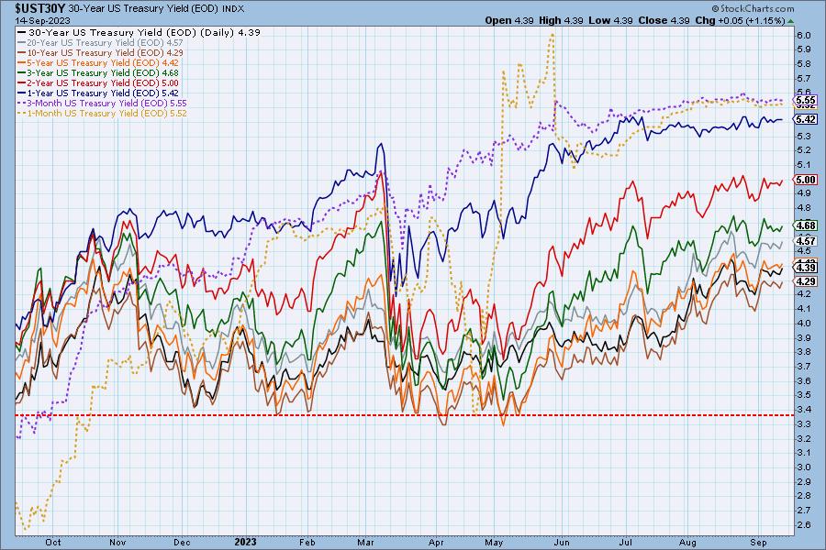Click the 2023 year label on time axis

pos(245,542)
